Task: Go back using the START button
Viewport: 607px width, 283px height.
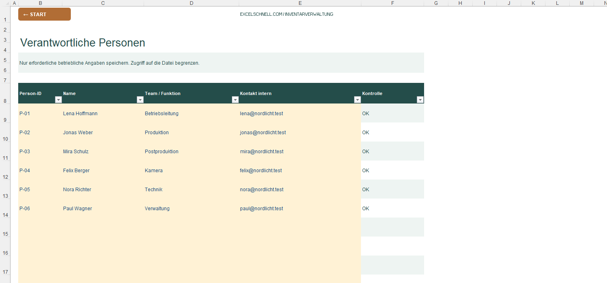Action: 45,14
